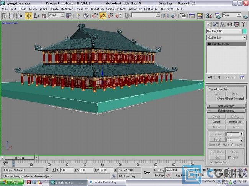Screen dimensions: 249x186
Task: Switch to the Create command panel tab
Action: click(x=209, y=24)
